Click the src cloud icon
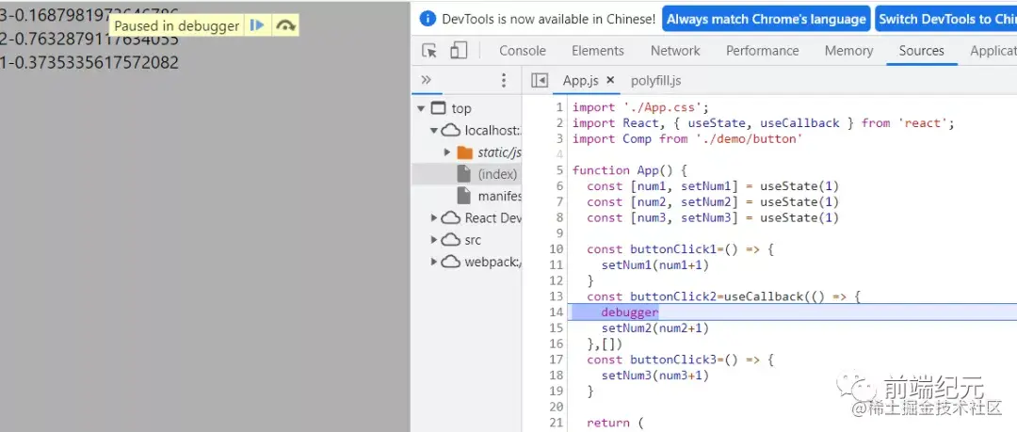Viewport: 1017px width, 432px height. pyautogui.click(x=451, y=240)
